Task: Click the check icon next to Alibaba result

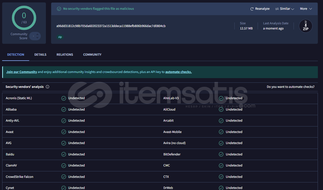Action: coord(64,109)
